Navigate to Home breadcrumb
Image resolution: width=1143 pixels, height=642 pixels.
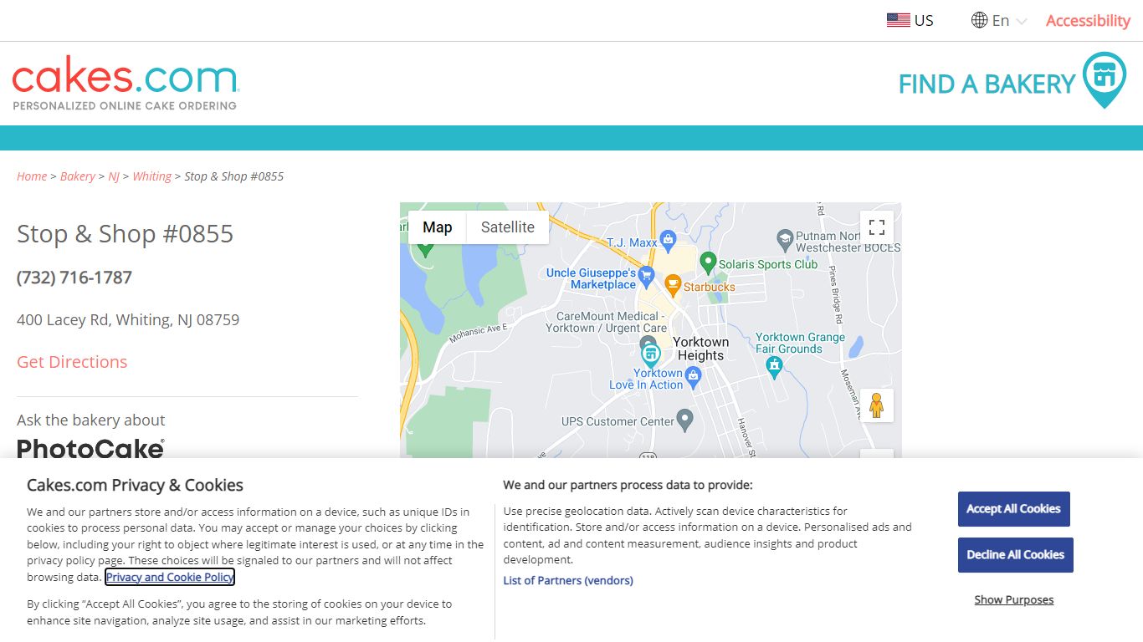[32, 176]
